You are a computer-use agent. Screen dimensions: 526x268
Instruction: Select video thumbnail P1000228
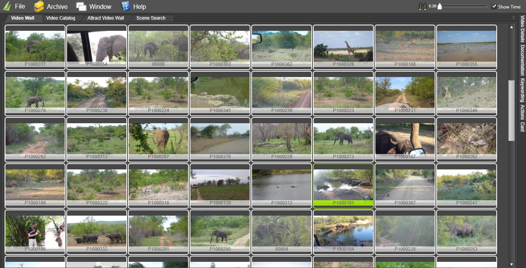[282, 140]
